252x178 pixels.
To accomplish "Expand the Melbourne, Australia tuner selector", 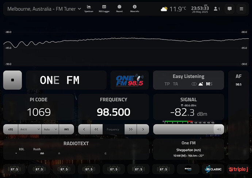I will [x=44, y=9].
